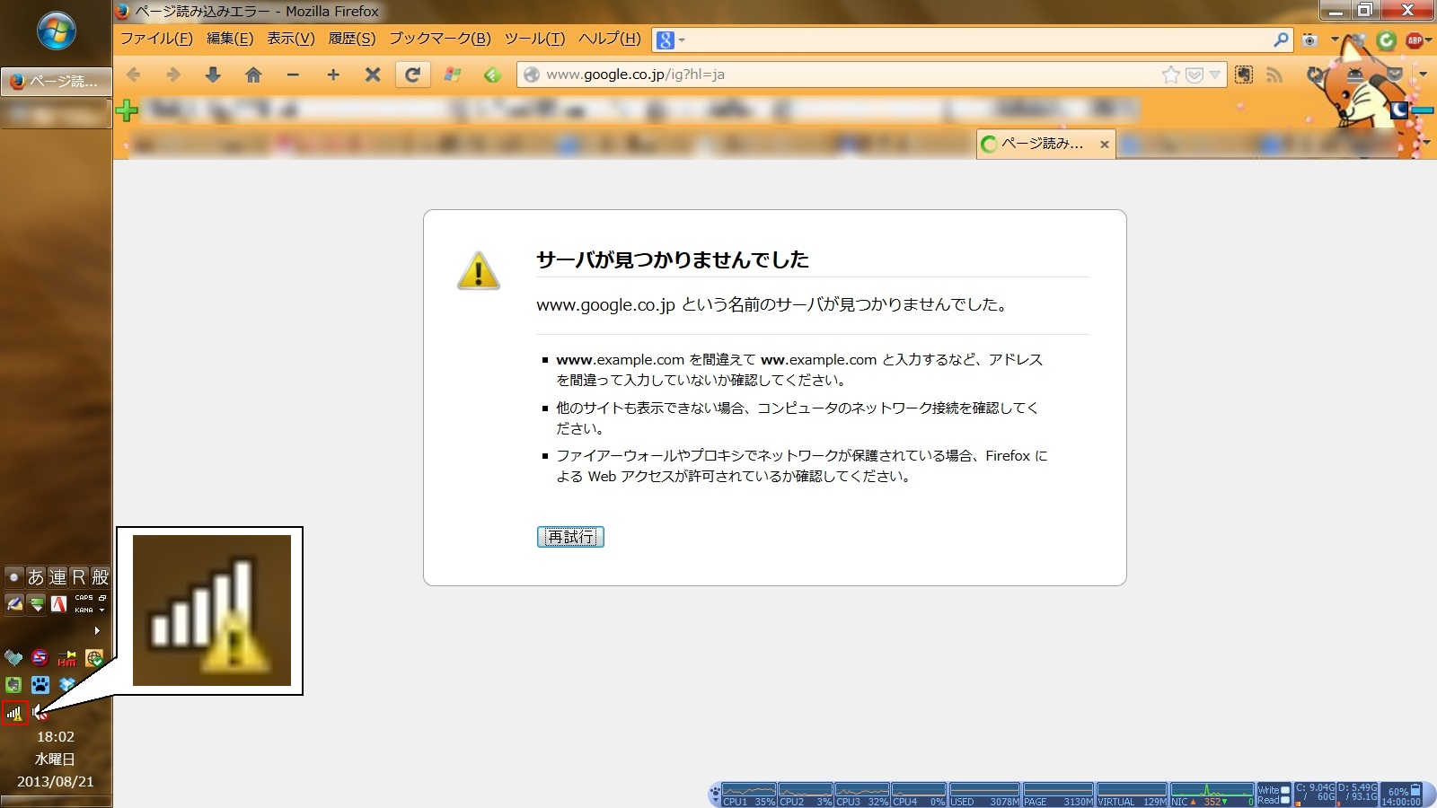Viewport: 1437px width, 808px height.
Task: Click the wireless network warning tray icon
Action: 14,713
